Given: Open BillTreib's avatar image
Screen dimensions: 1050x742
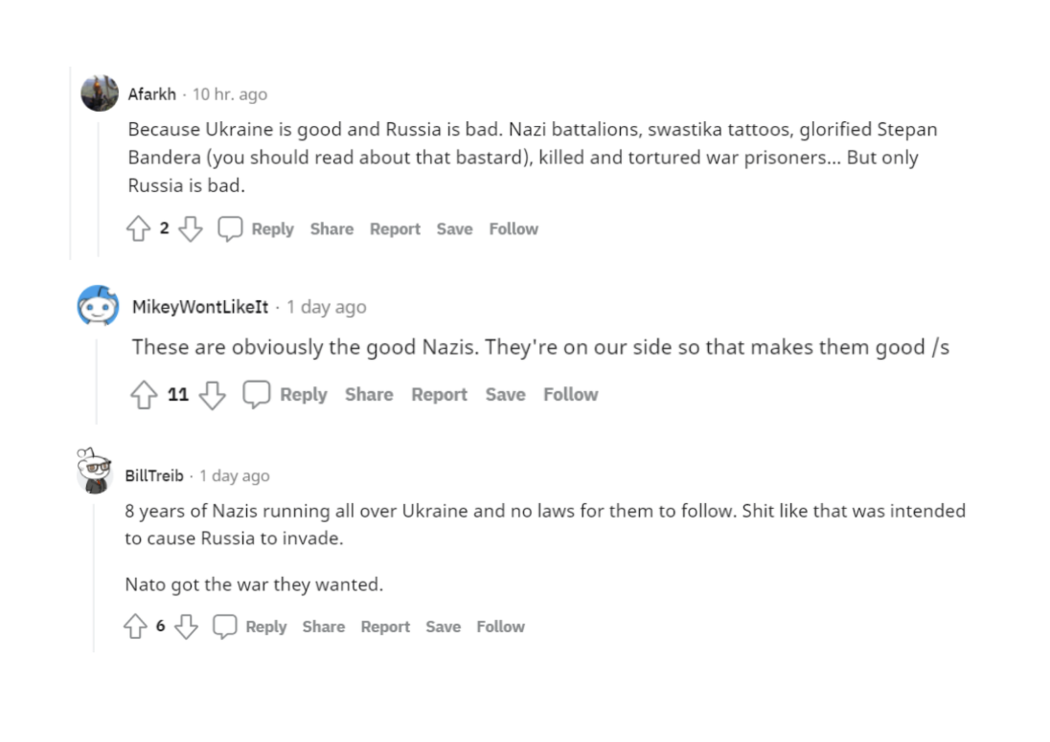Looking at the screenshot, I should point(94,471).
